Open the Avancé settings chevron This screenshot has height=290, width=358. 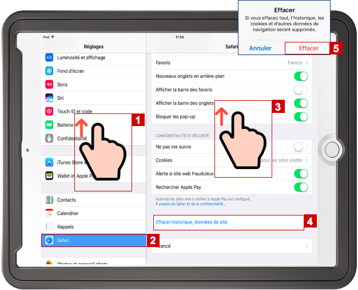tap(307, 246)
